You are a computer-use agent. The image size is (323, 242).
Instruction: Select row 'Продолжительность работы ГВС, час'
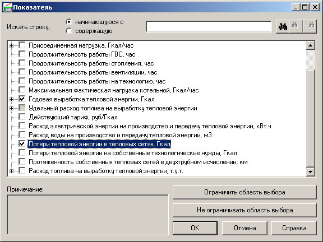point(82,54)
